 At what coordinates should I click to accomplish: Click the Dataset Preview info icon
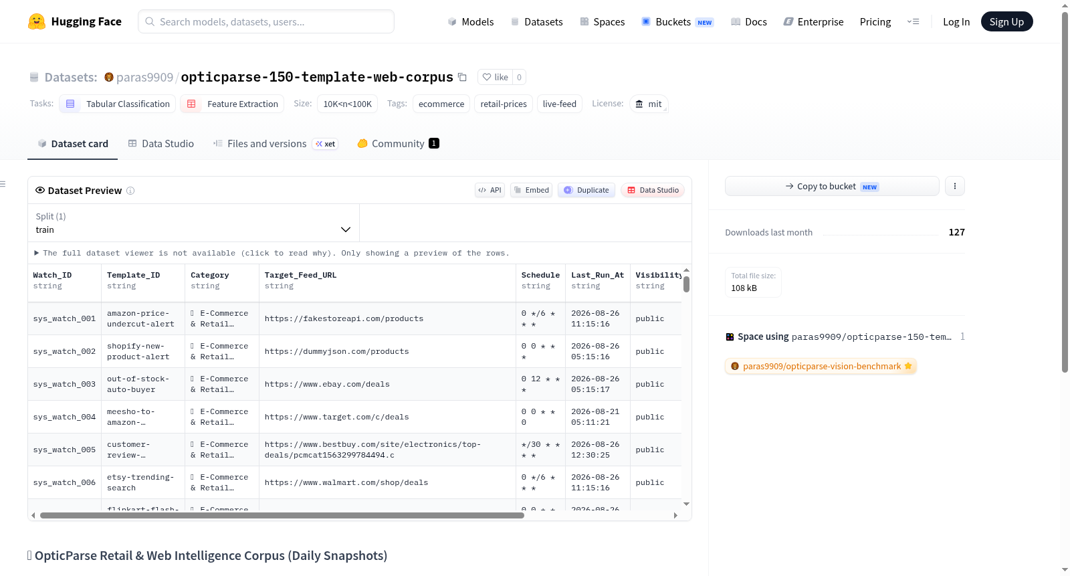[130, 191]
